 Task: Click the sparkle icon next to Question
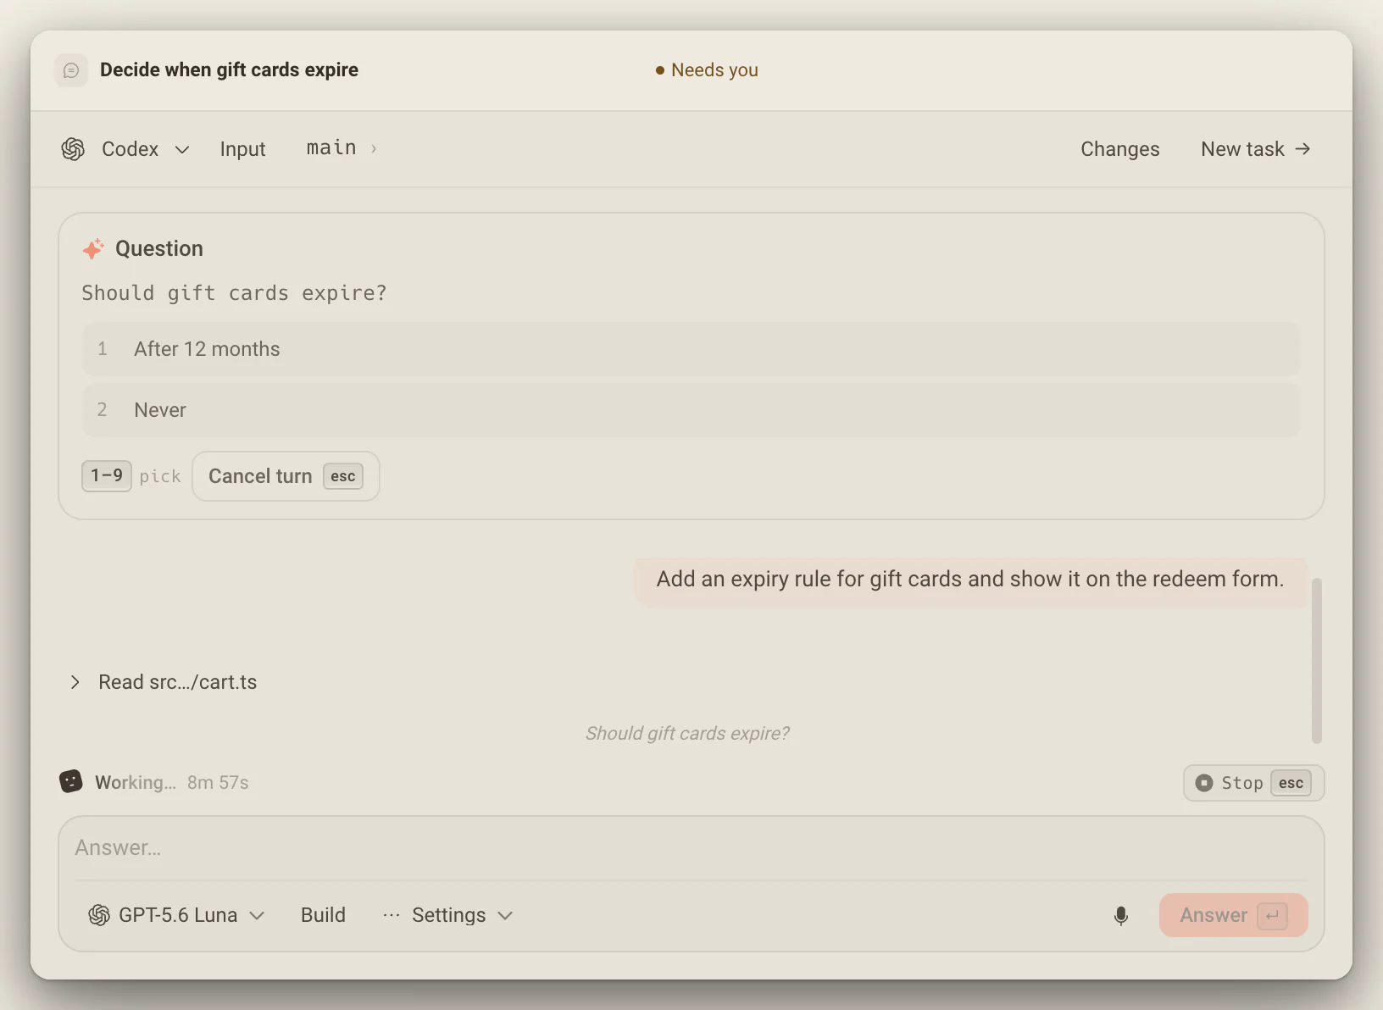coord(93,248)
